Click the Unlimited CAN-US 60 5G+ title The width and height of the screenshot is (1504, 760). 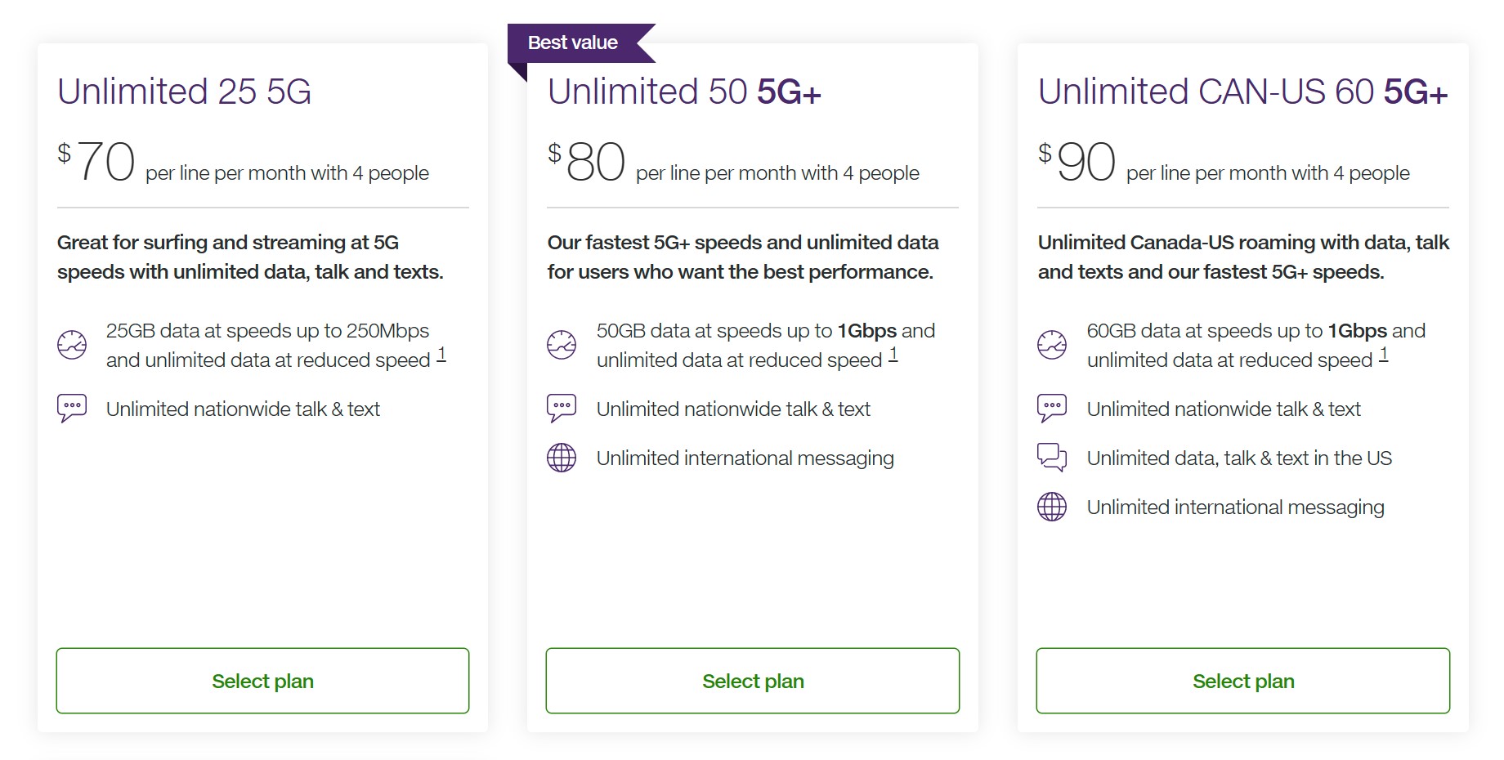click(x=1242, y=92)
